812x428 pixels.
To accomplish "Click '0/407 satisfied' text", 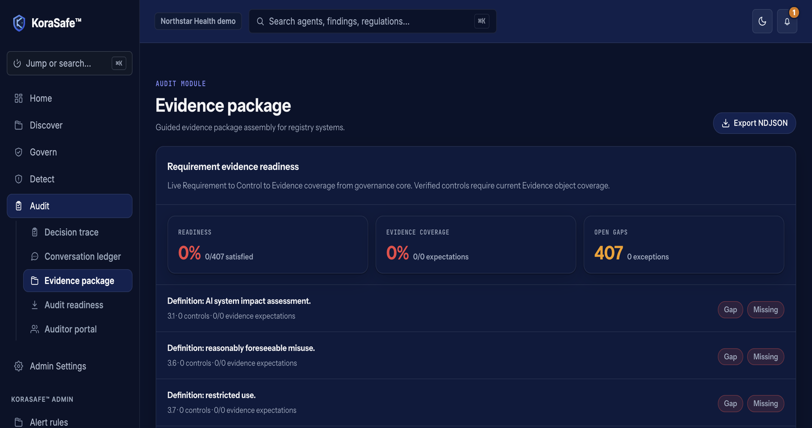I will coord(229,257).
